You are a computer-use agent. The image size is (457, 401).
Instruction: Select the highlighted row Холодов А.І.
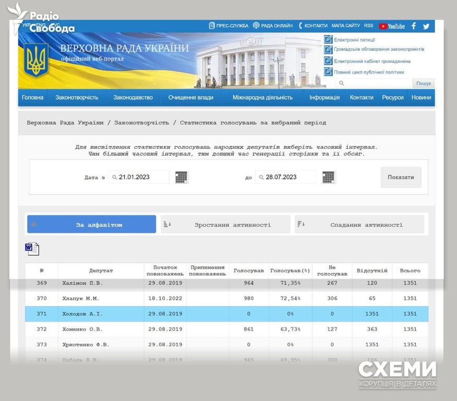point(226,314)
